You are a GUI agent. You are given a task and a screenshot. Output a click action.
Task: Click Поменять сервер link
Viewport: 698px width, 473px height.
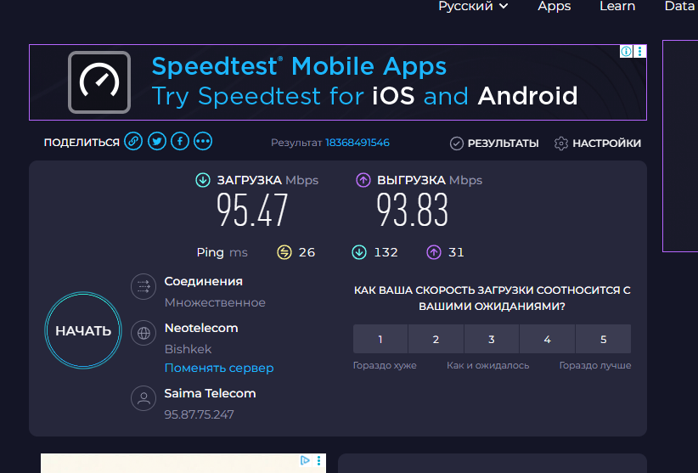[219, 369]
